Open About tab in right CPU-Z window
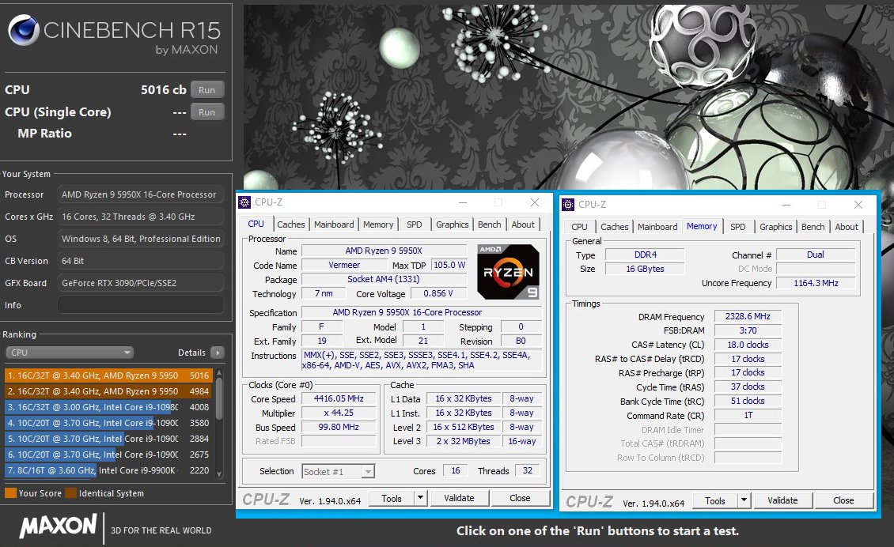 tap(847, 227)
